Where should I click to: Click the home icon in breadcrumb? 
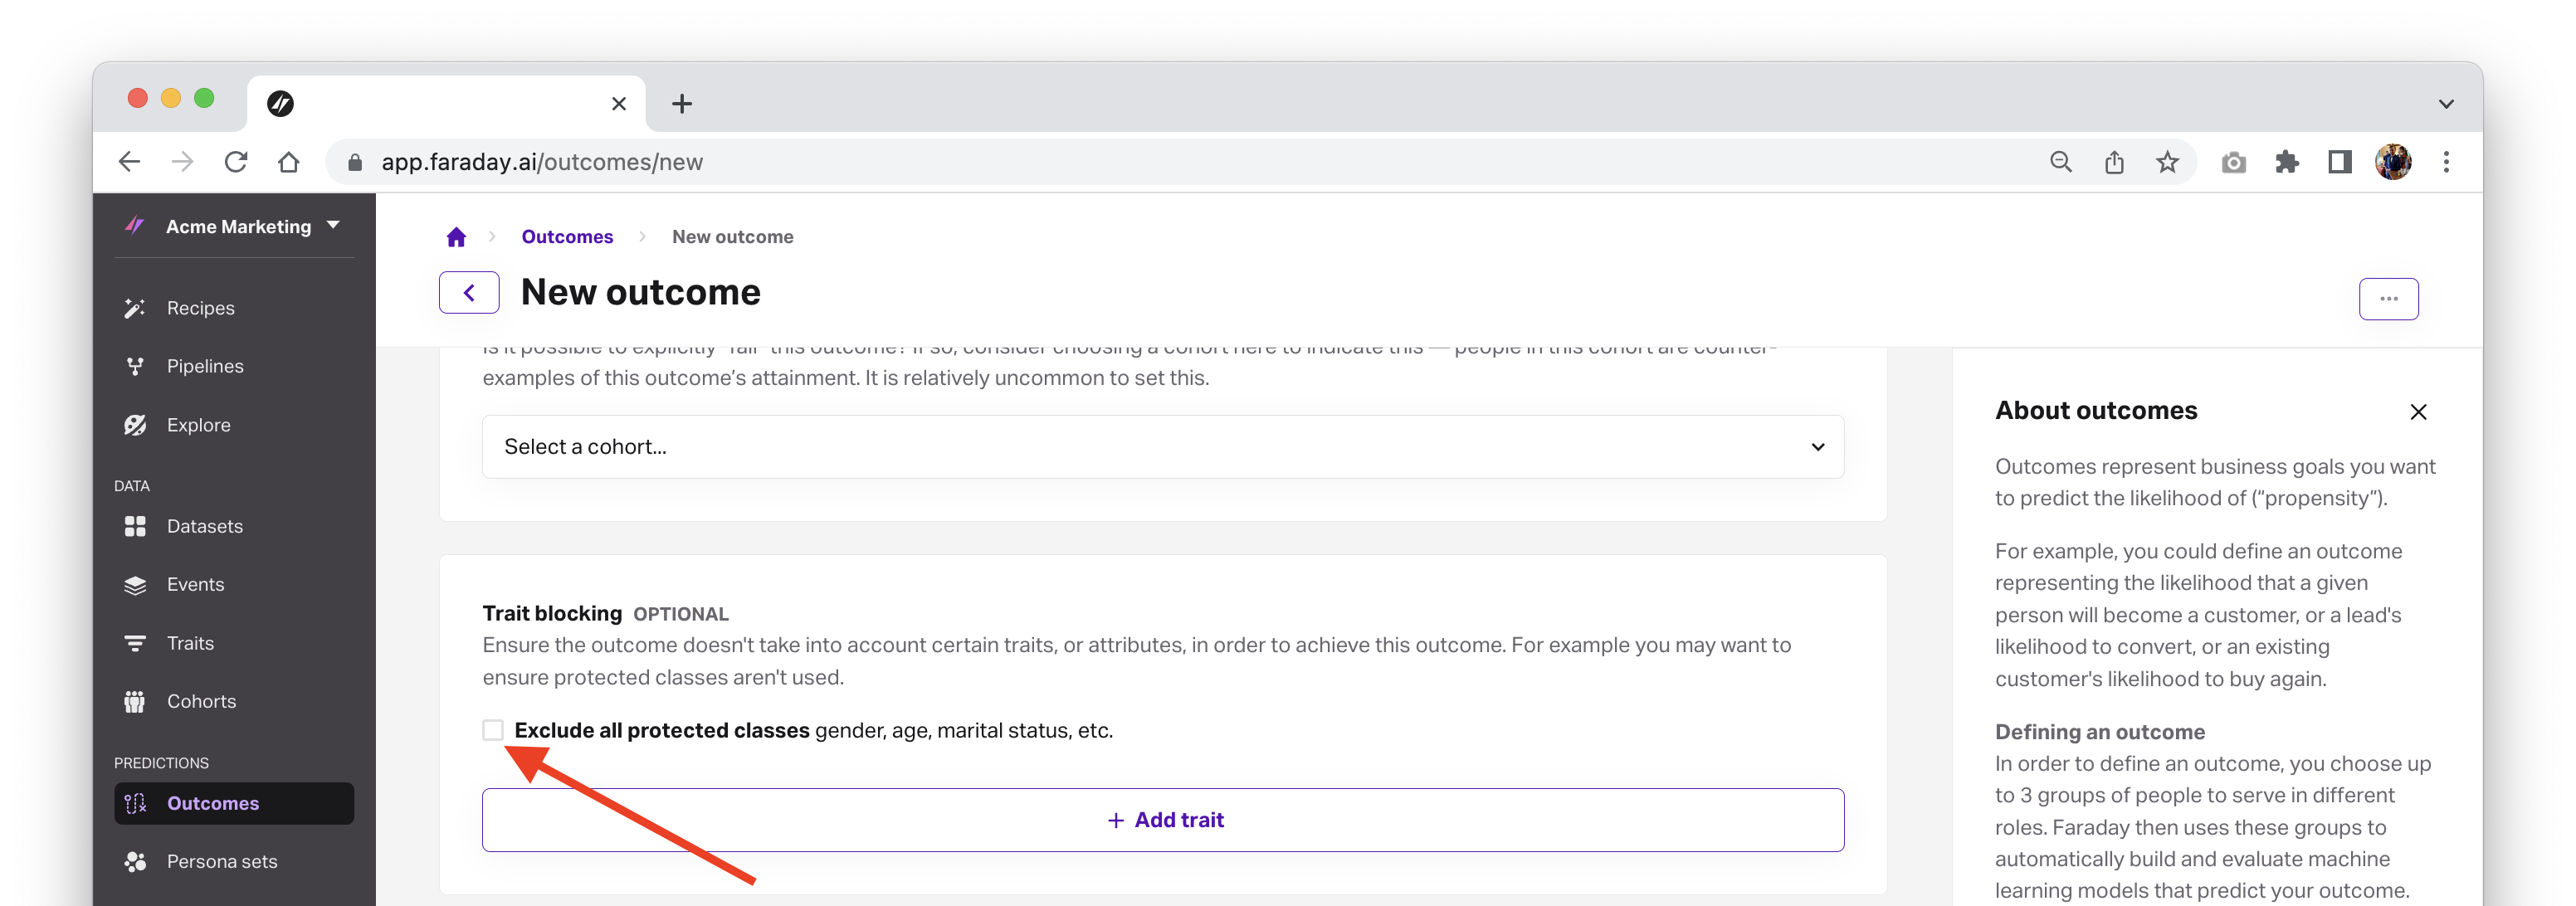tap(456, 236)
